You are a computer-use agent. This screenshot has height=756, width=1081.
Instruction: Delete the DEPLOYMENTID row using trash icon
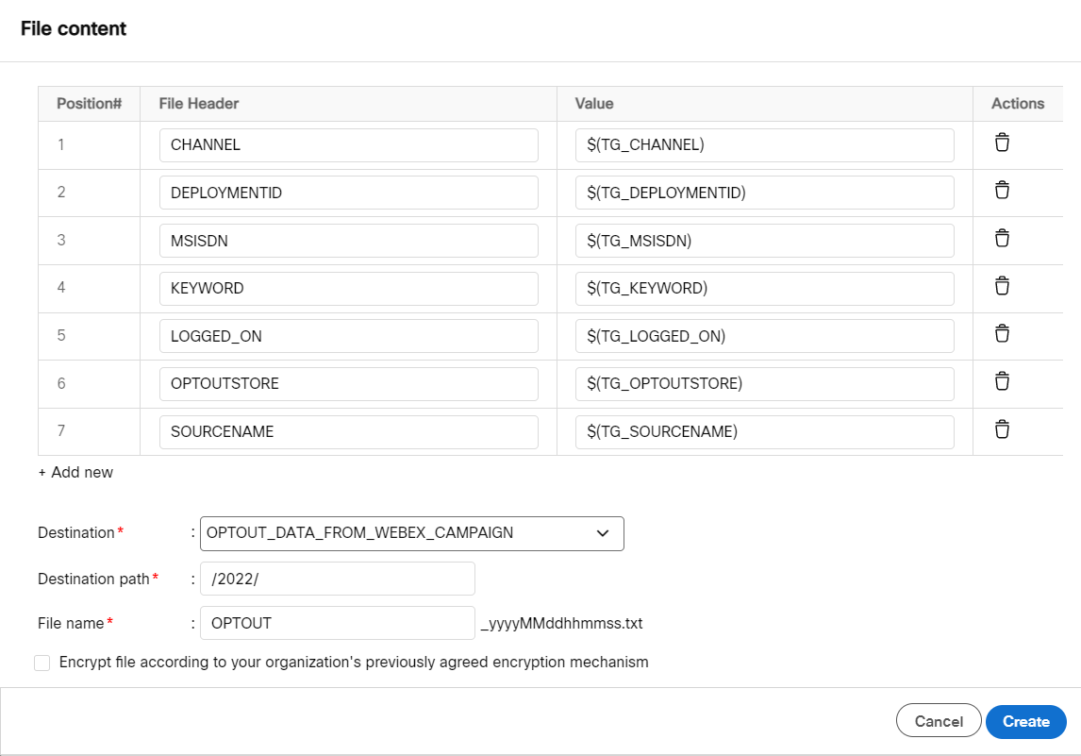[x=1001, y=191]
